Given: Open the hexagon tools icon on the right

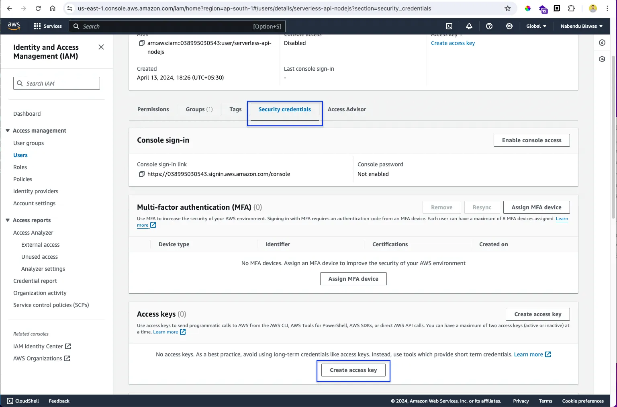Looking at the screenshot, I should coord(602,59).
